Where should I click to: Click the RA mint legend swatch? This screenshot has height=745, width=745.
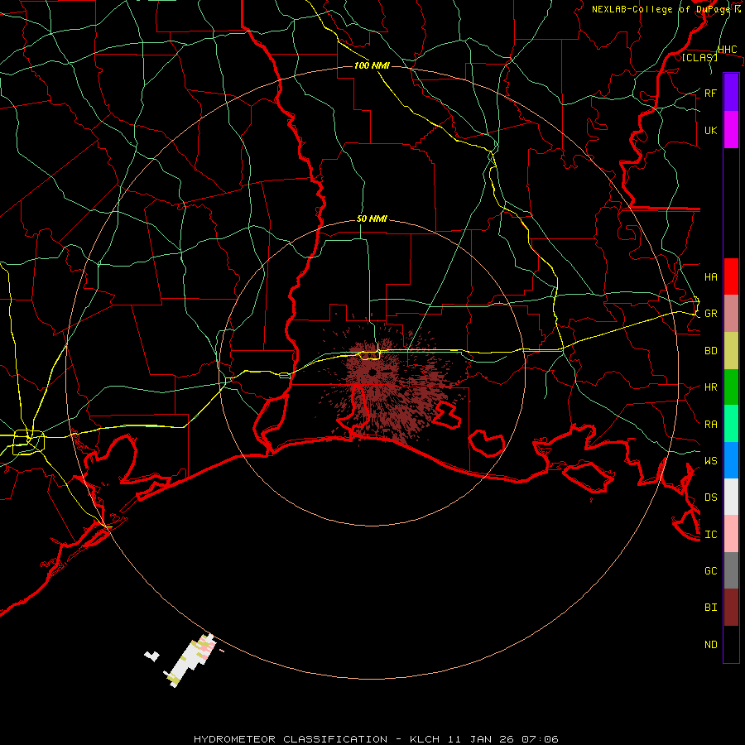coord(731,424)
